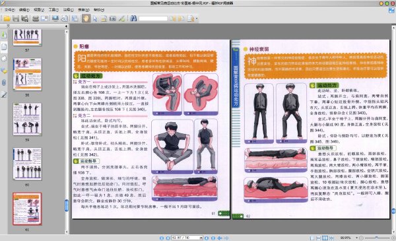Screen dimensions: 396x241
Task: Open the zoom percentage dropdown
Action: [x=356, y=238]
